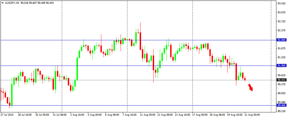Select the blue 89.460 price label
The image size is (287, 117).
click(x=281, y=105)
